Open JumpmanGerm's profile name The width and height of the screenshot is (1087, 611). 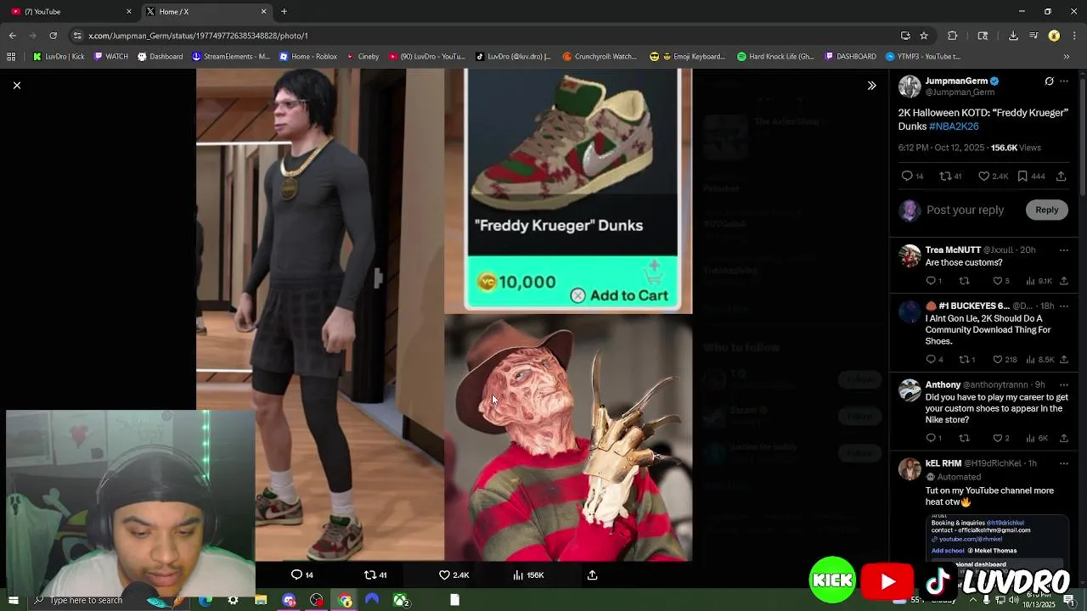956,81
